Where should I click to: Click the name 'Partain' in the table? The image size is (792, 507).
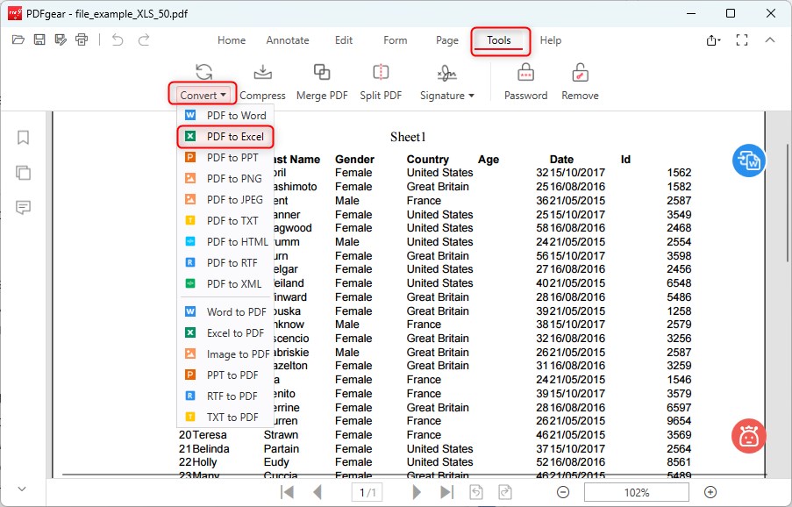tap(282, 449)
